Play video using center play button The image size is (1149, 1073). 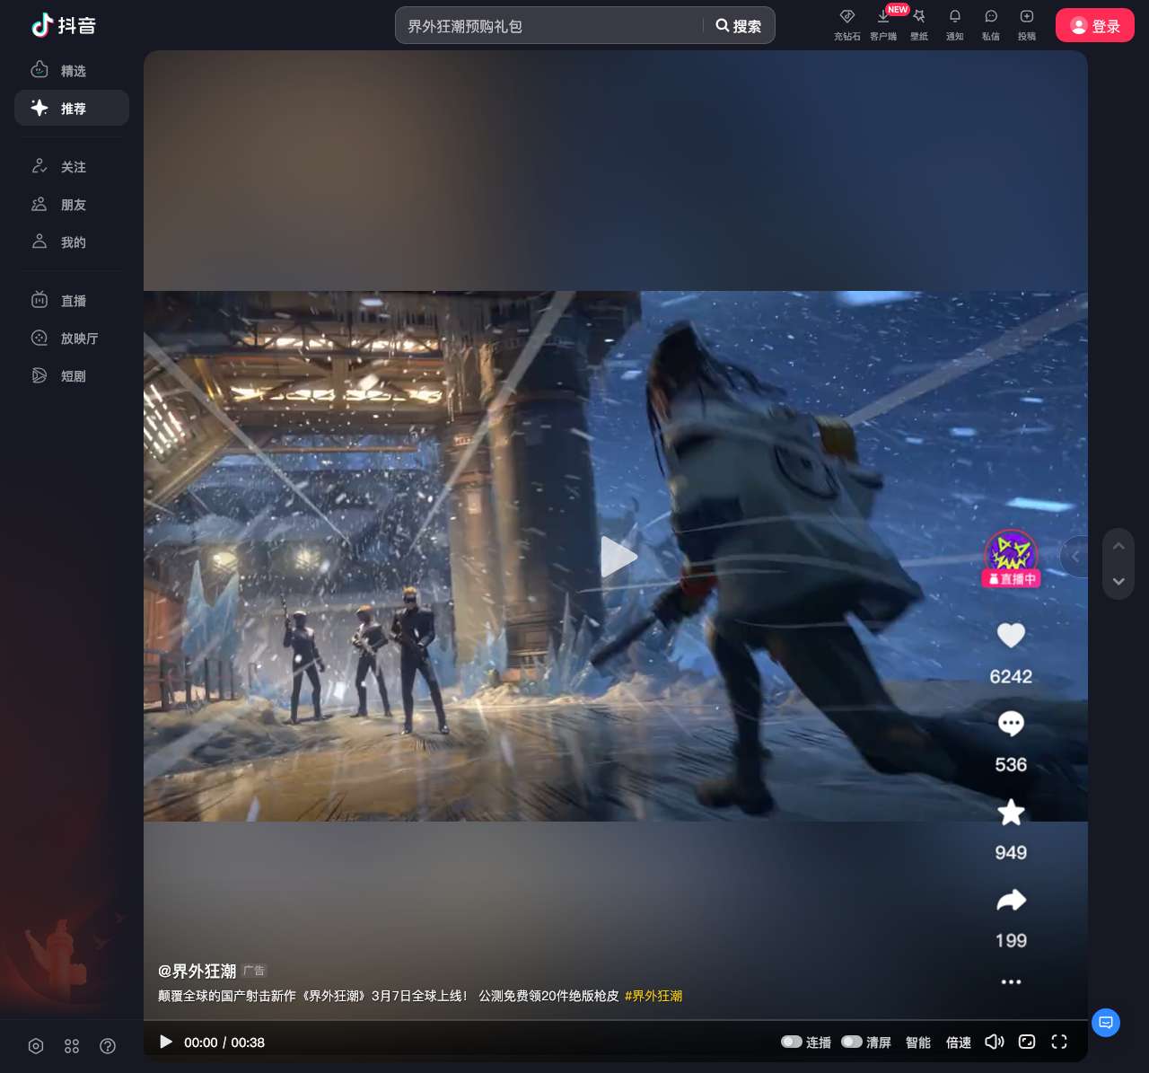(x=618, y=556)
